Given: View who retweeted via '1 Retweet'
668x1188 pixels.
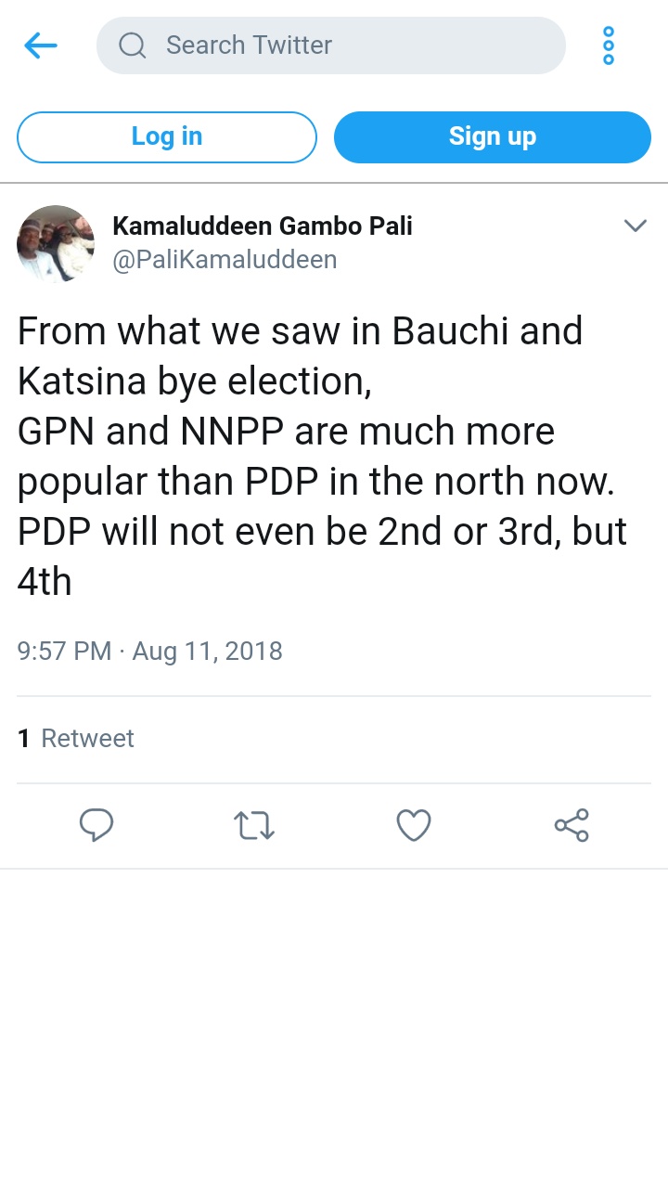Looking at the screenshot, I should [76, 739].
